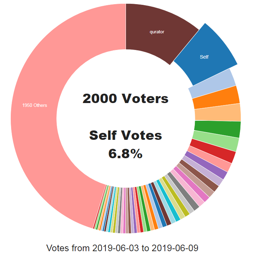Click the purple slice below the red one

coord(206,165)
